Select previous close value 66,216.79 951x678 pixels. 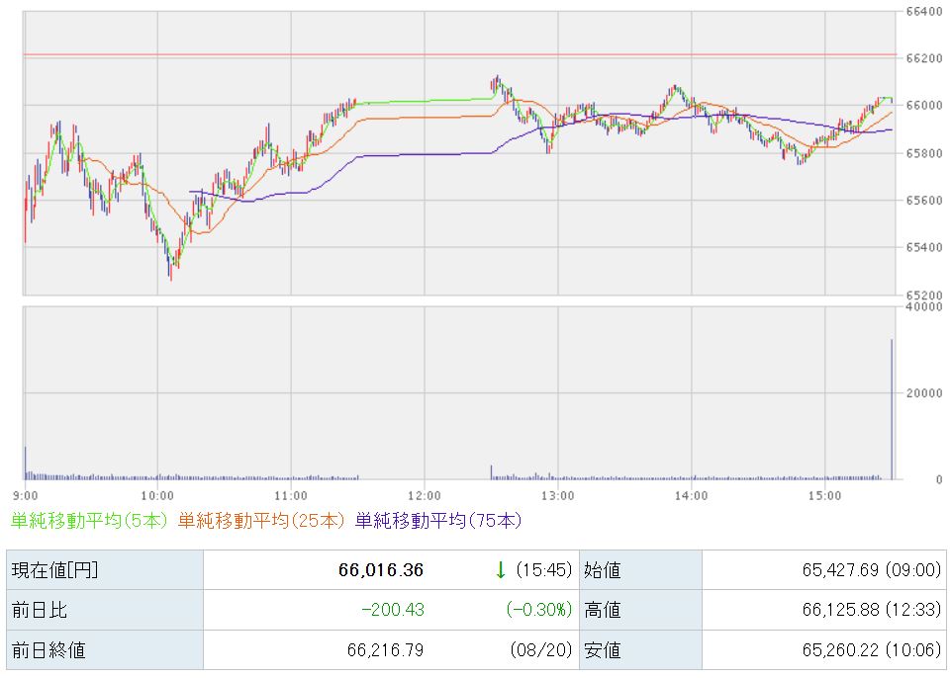click(x=385, y=650)
